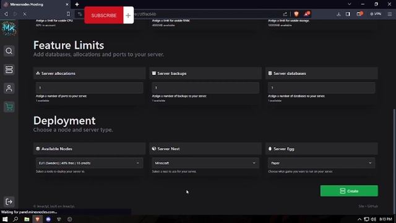Expand the Server Nest Minecraft dropdown
396x223 pixels.
205,163
